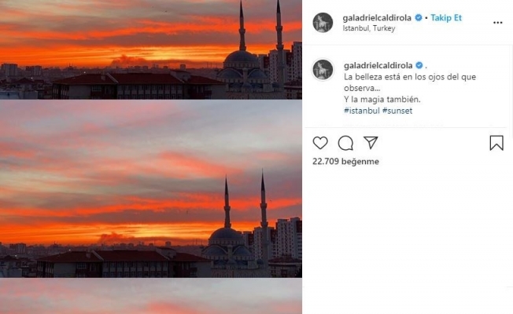The width and height of the screenshot is (513, 314).
Task: View the 22.709 beğenme likes list
Action: click(345, 161)
